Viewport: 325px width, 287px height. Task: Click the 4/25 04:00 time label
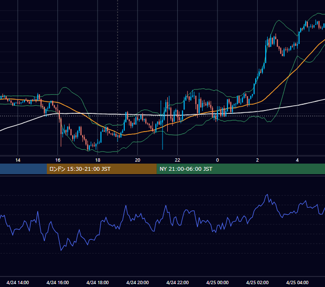coord(297,282)
